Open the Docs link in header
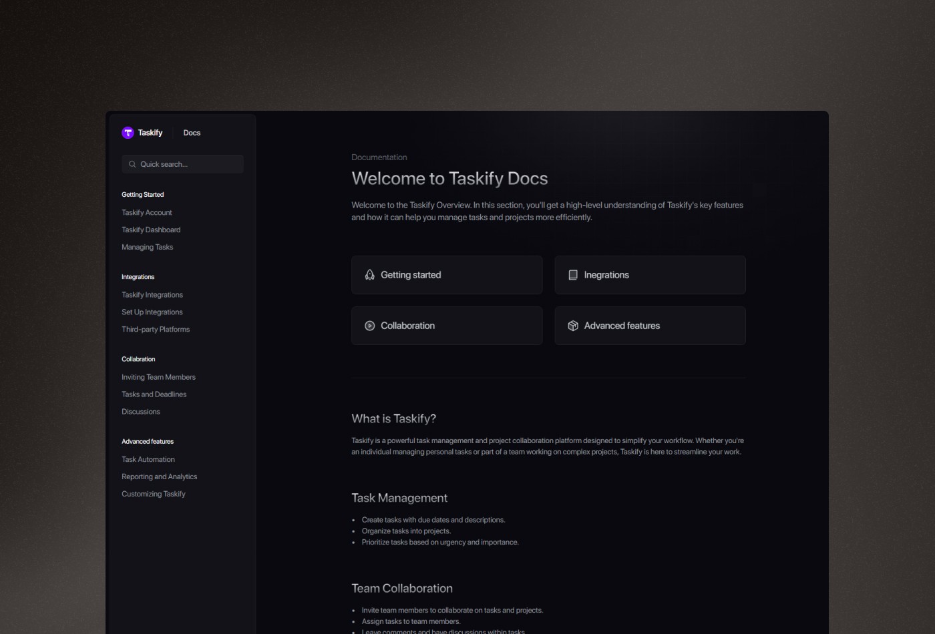 (192, 133)
